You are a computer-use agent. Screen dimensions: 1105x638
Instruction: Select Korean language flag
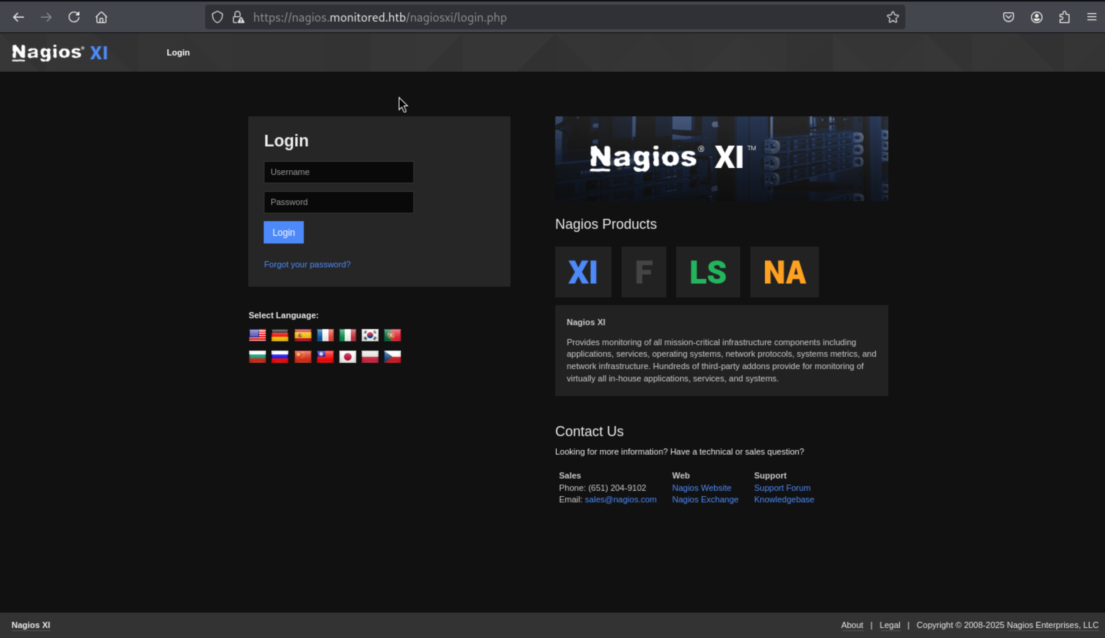370,335
